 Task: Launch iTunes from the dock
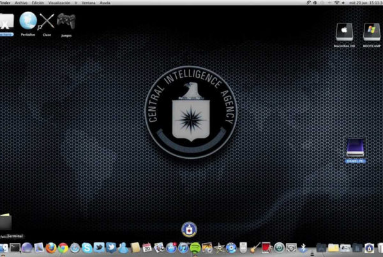(183, 248)
